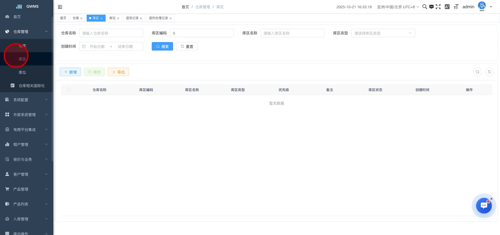
Task: Check the select-all checkbox in table header
Action: tap(69, 90)
